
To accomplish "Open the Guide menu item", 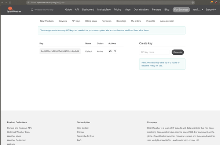I will 68,10.
